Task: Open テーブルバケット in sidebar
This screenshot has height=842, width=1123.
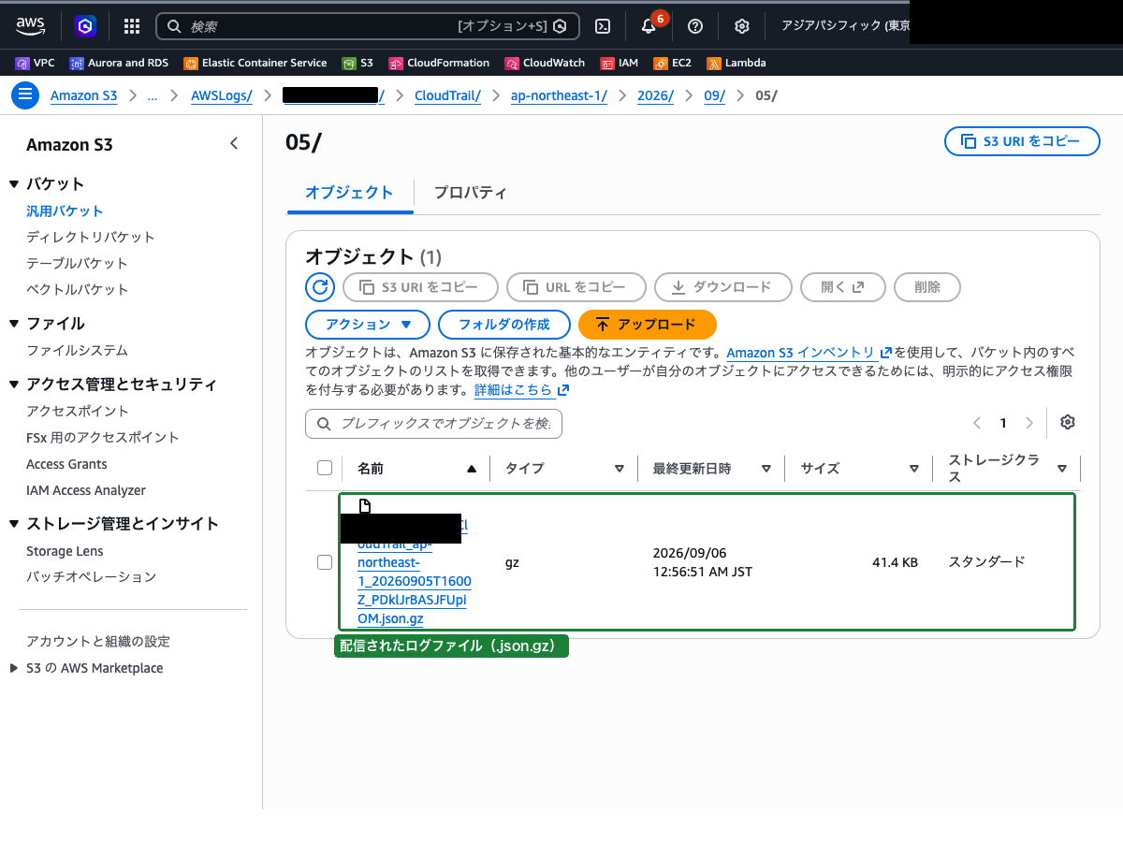Action: pyautogui.click(x=78, y=264)
